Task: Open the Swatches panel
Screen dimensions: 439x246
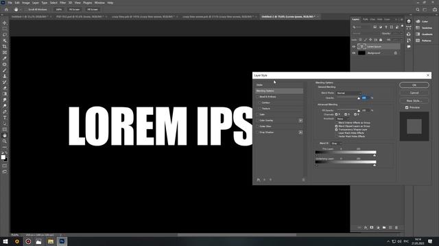Action: (424, 28)
